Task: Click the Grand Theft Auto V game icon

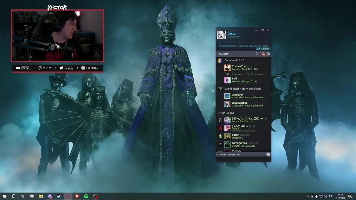Action: [220, 89]
